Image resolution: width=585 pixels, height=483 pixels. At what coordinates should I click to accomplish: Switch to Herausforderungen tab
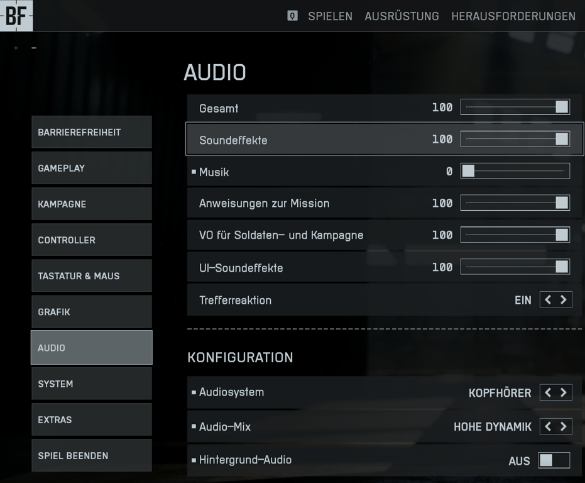pyautogui.click(x=513, y=16)
